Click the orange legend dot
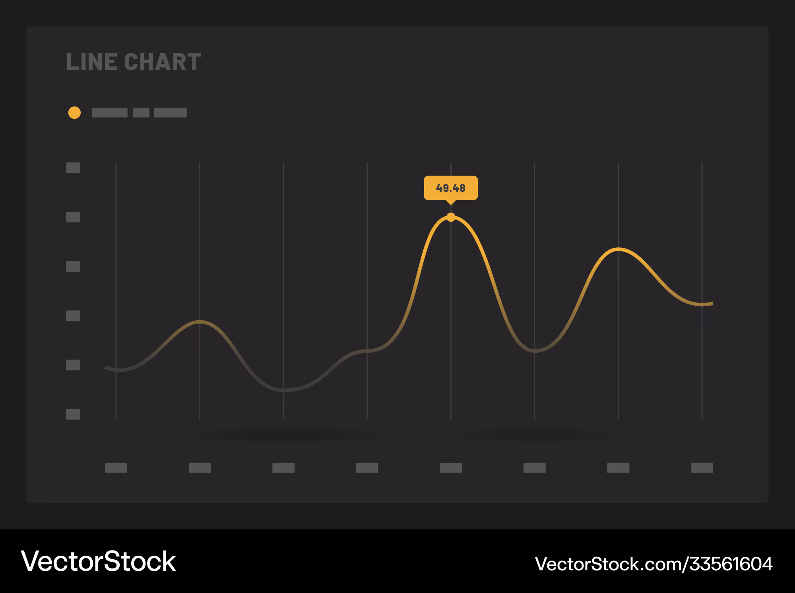 74,113
